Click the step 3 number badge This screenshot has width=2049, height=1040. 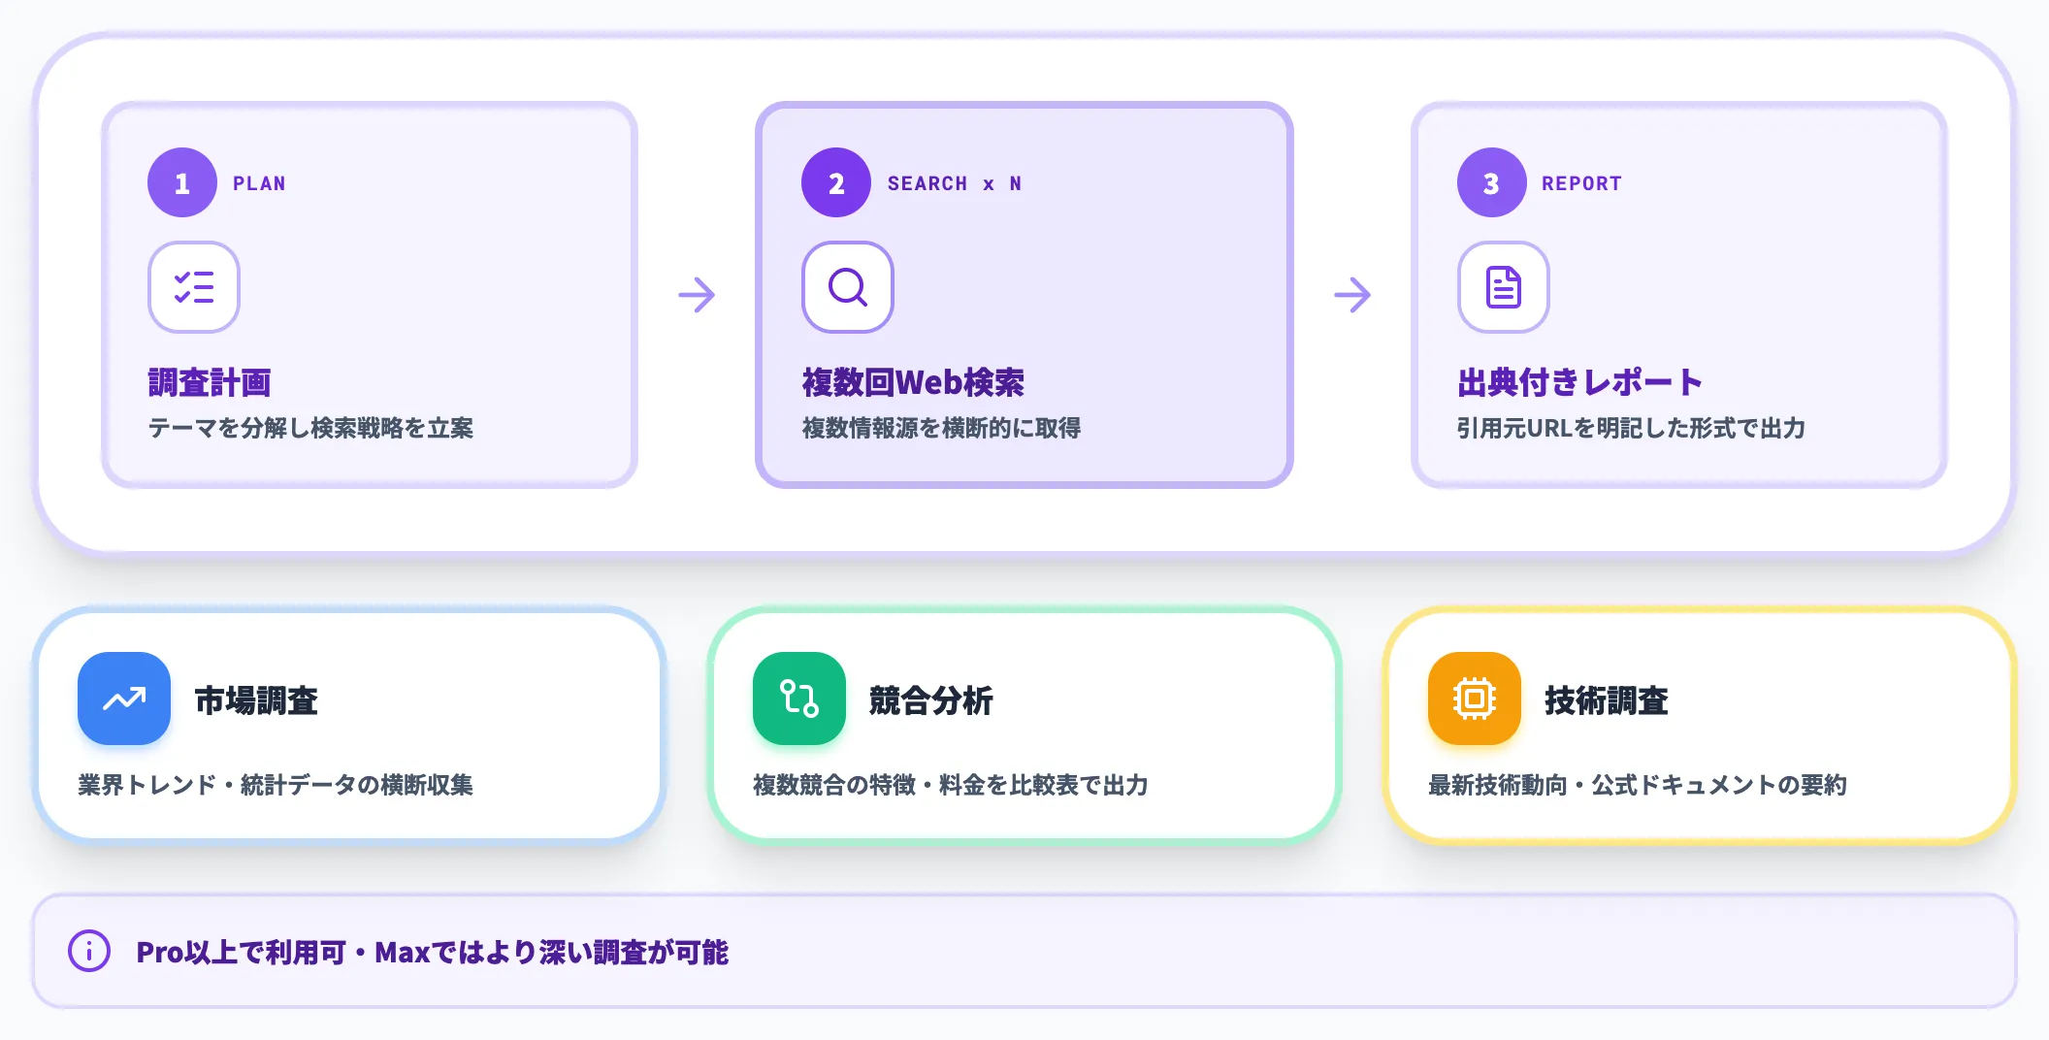pyautogui.click(x=1492, y=182)
